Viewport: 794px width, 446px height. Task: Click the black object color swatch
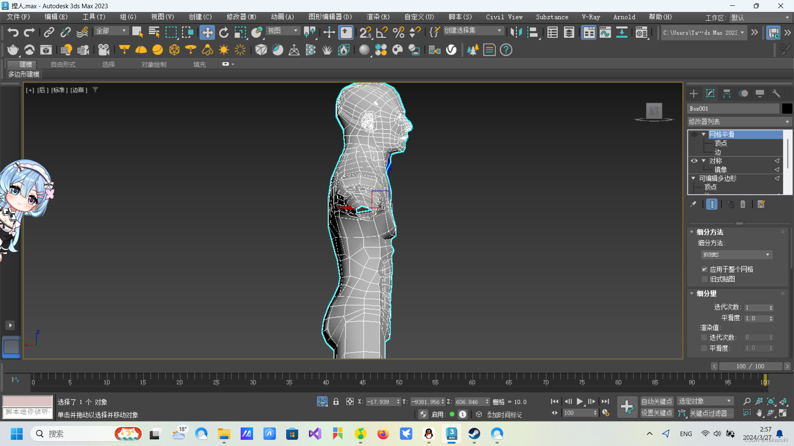point(787,109)
